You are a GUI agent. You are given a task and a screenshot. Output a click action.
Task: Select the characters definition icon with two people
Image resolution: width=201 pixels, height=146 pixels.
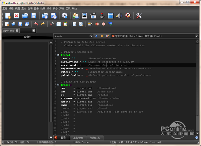pyautogui.click(x=76, y=15)
